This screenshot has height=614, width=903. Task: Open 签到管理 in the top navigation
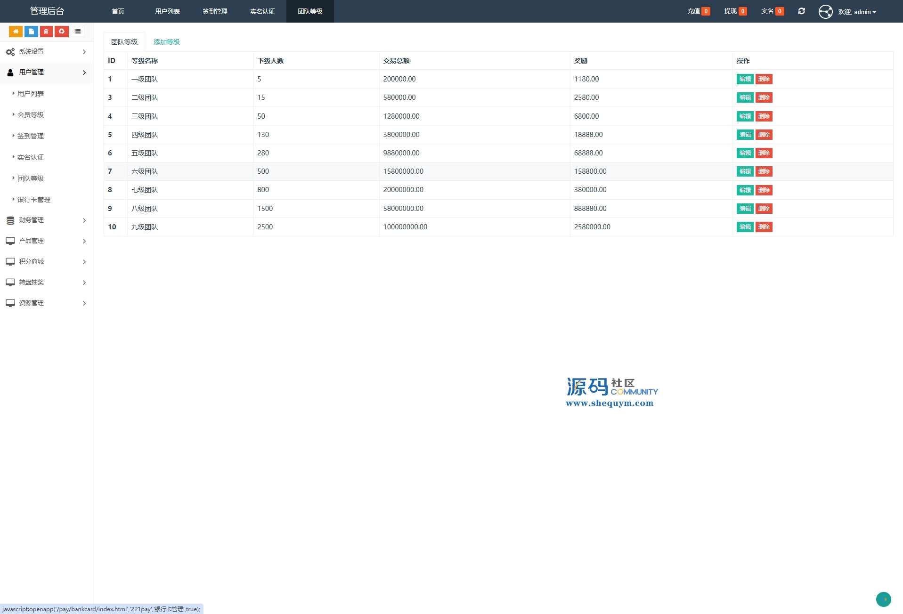(x=215, y=11)
